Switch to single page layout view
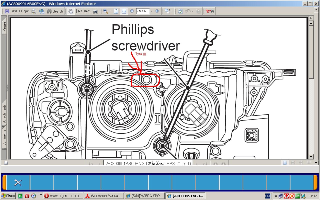This screenshot has height=200, width=320. click(285, 163)
